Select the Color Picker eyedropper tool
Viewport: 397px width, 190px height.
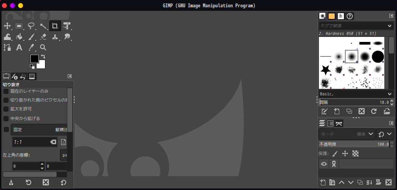[31, 47]
